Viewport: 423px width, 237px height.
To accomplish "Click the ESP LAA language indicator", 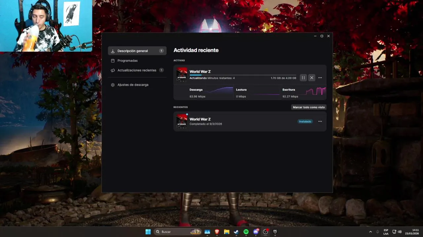I will click(x=386, y=232).
